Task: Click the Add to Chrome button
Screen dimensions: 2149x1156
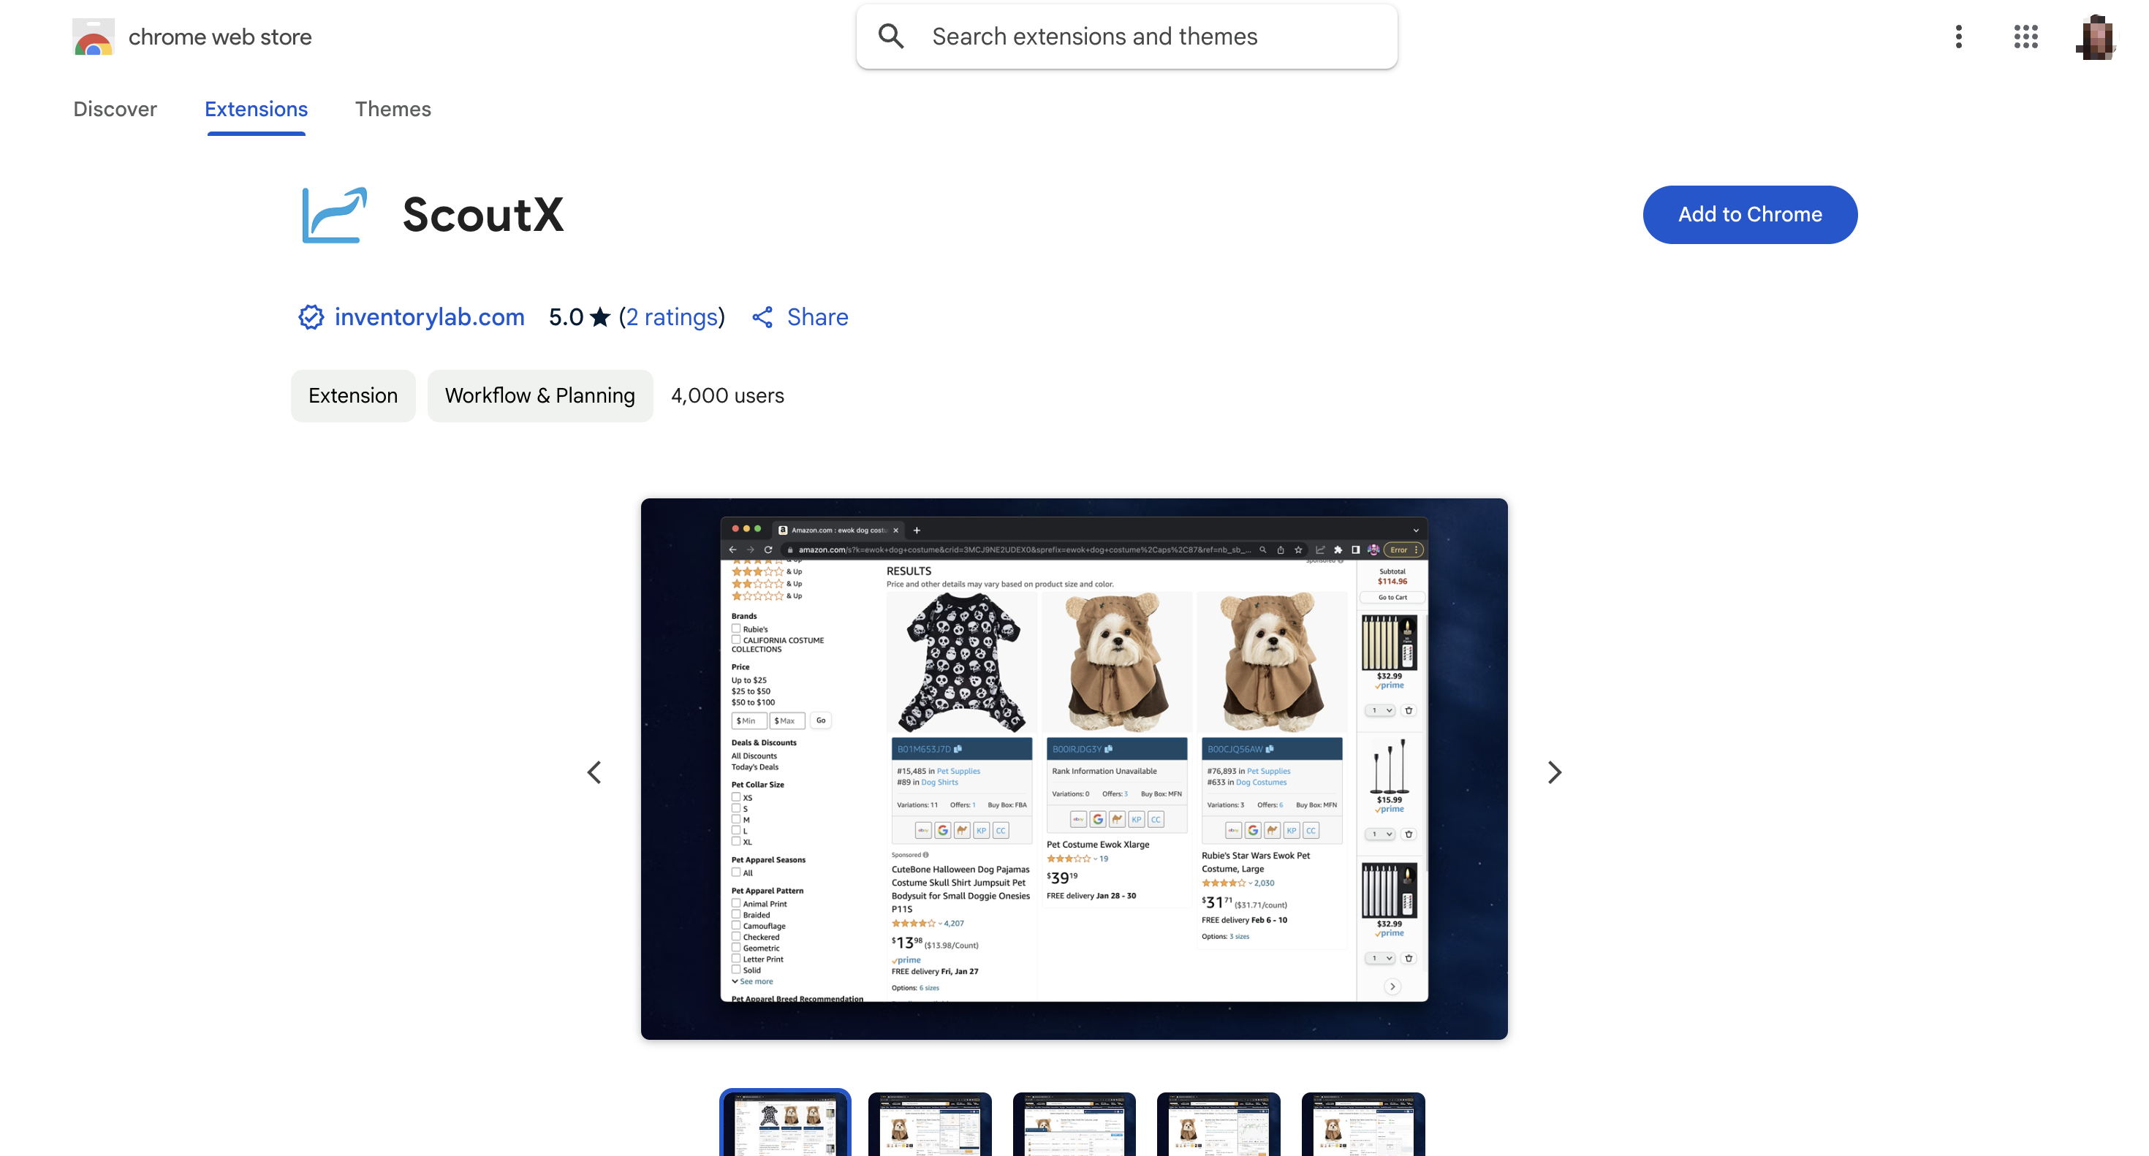Action: pos(1750,214)
